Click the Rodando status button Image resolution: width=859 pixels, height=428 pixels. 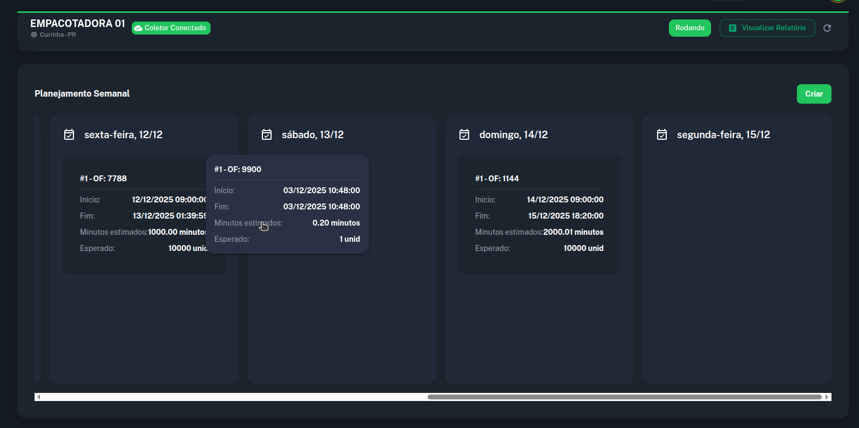pyautogui.click(x=689, y=28)
